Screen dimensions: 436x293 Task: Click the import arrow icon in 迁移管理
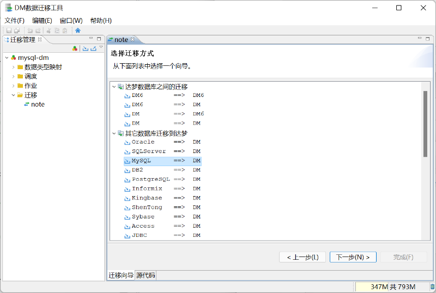pyautogui.click(x=86, y=48)
